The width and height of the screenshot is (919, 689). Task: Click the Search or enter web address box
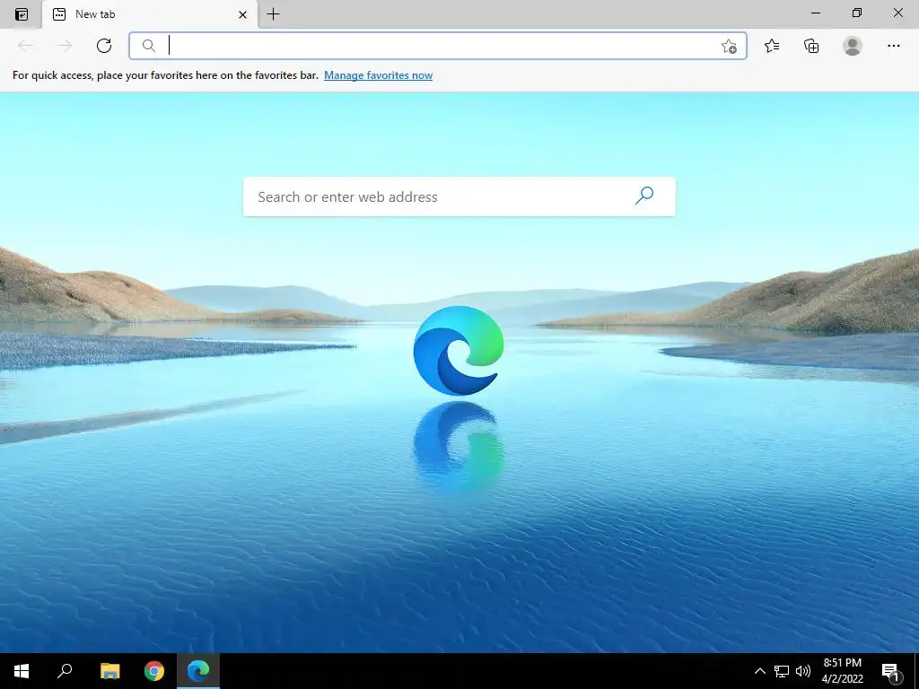pos(459,196)
